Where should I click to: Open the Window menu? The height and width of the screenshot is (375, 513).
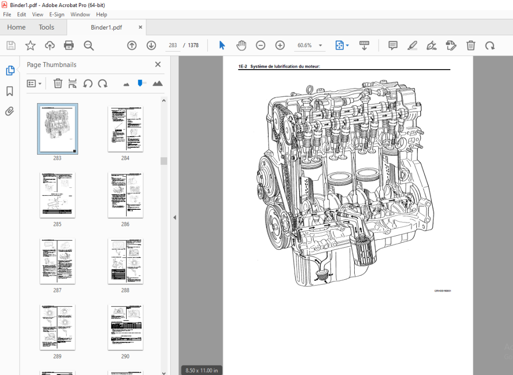click(x=80, y=15)
